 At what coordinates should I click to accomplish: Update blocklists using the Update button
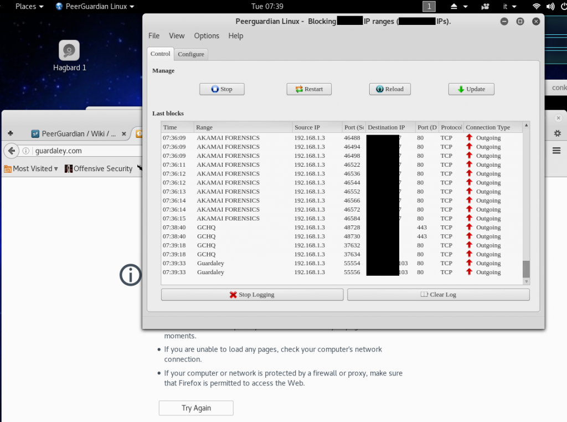point(471,89)
